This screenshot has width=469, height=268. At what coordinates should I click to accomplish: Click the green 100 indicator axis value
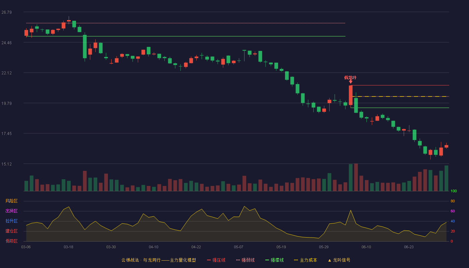pos(454,191)
